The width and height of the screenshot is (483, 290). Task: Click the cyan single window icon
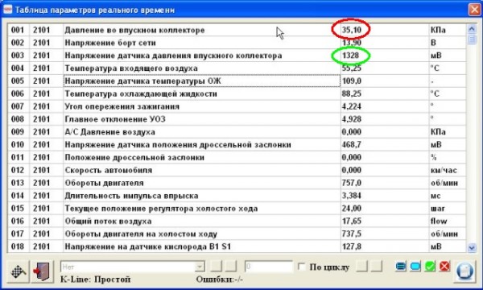click(x=415, y=267)
